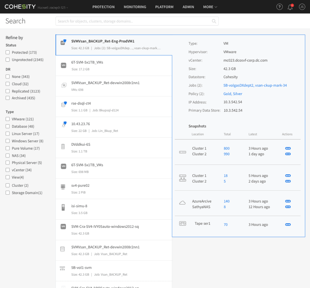Screen dimensions: 310x288
Task: Click the cloud icon beside AzureArcive
Action: tap(182, 203)
